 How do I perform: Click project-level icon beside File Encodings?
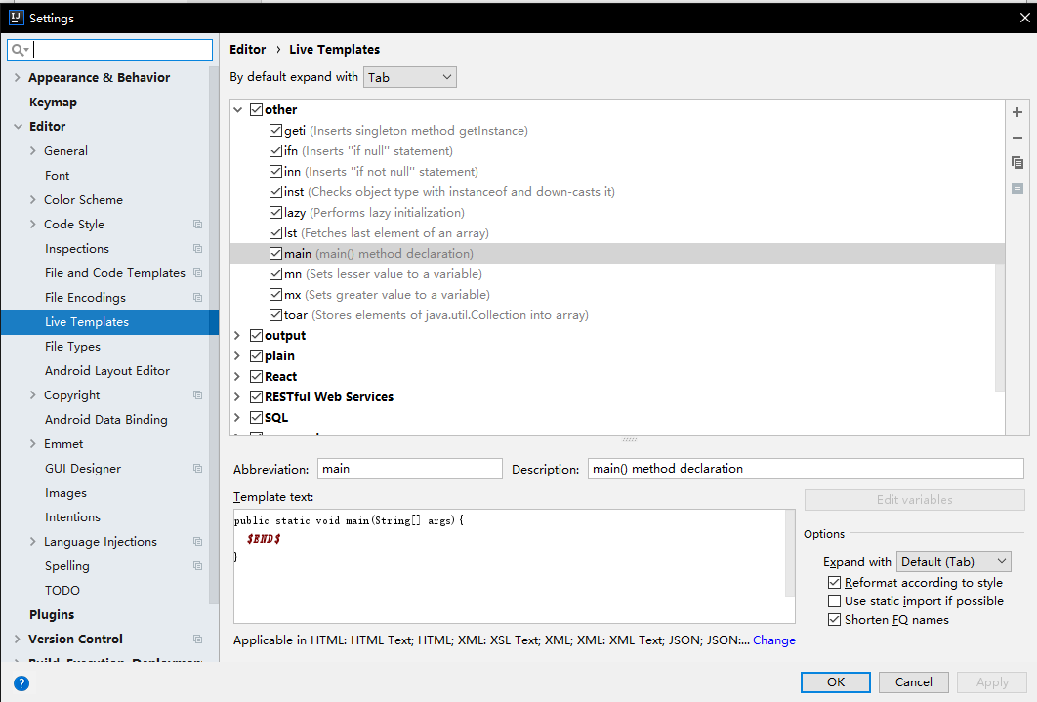(197, 298)
